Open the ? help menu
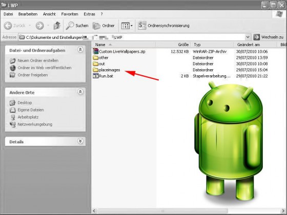 point(102,14)
